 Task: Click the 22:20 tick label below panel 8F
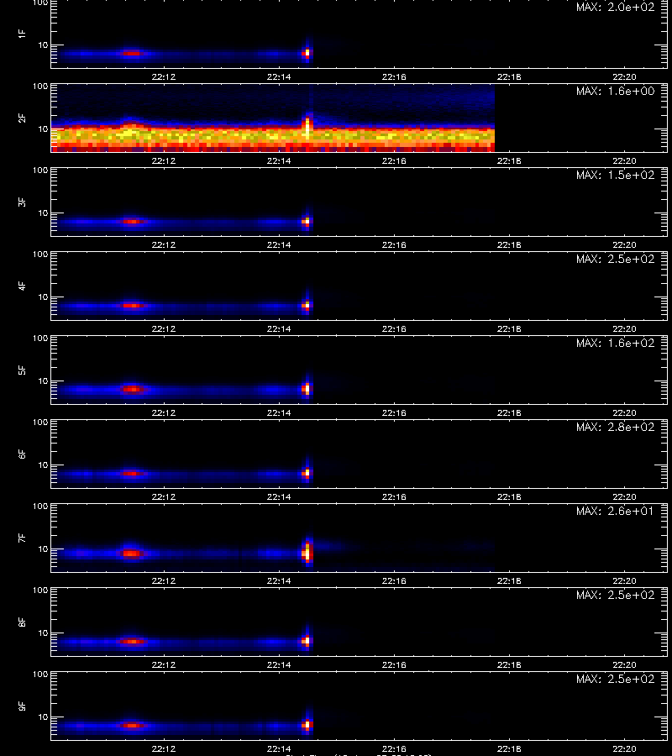(625, 664)
